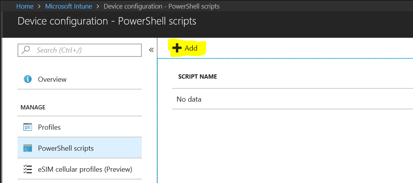Focus the Search (Ctrl+/) input field
The width and height of the screenshot is (413, 183).
coord(79,50)
